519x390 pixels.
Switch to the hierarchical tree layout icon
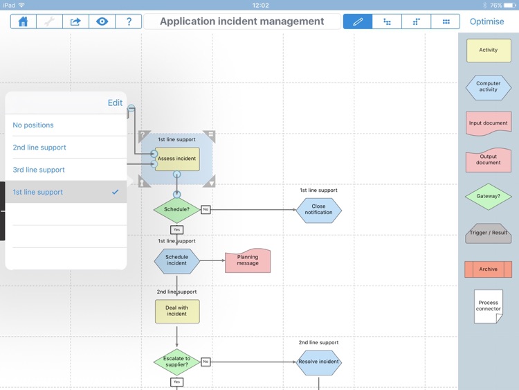click(x=387, y=21)
